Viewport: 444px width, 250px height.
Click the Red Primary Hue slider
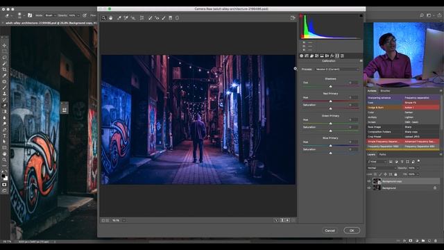[x=330, y=101]
